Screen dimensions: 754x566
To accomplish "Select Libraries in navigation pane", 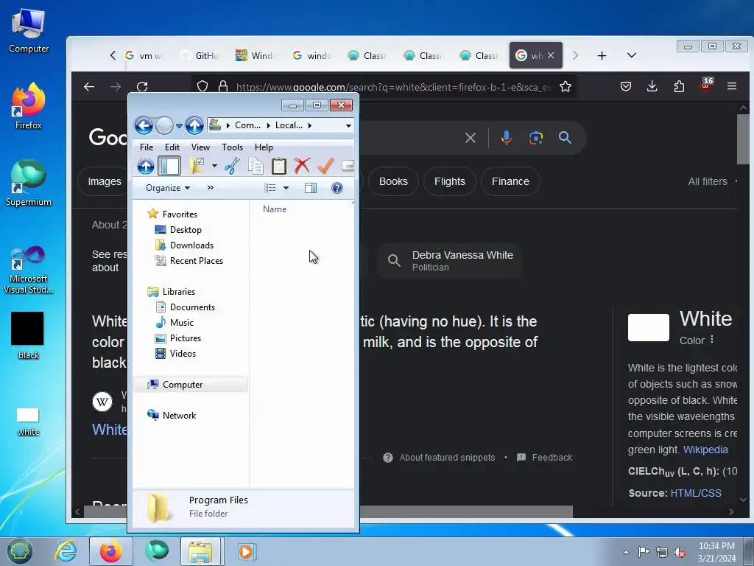I will coord(178,292).
